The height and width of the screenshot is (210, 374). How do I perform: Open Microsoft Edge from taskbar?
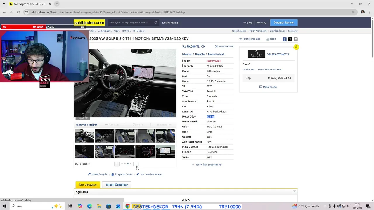pyautogui.click(x=89, y=206)
